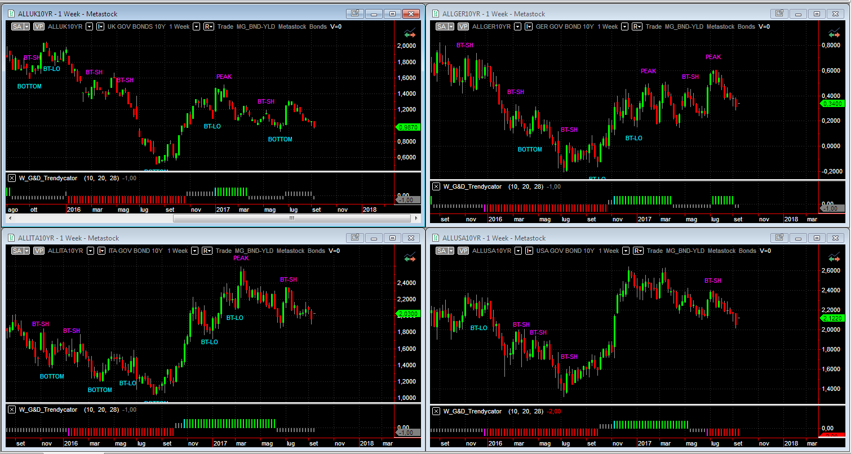Click the trading arrows icon in GER chart
Screen dimensions: 851x454
834,33
